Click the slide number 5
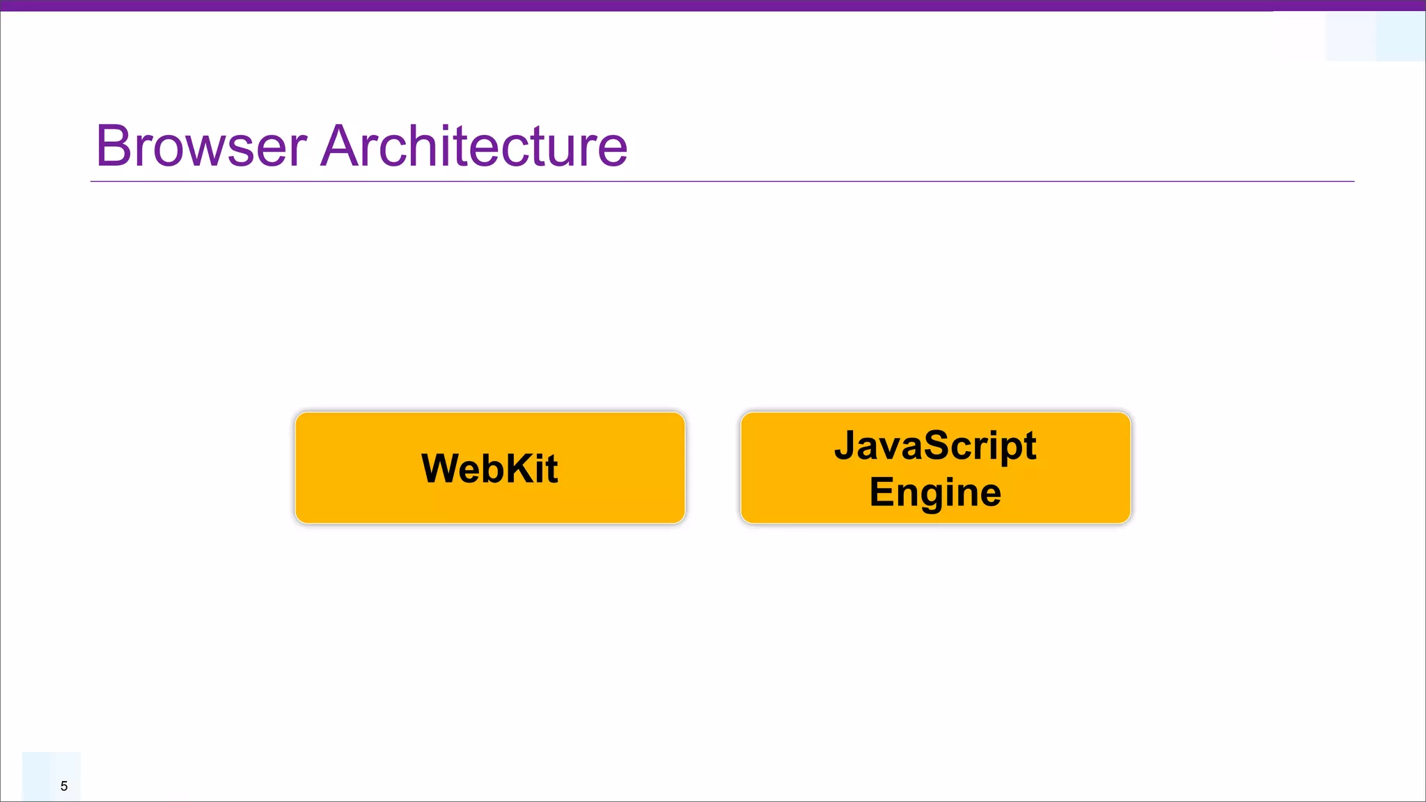The height and width of the screenshot is (802, 1426). coord(64,786)
